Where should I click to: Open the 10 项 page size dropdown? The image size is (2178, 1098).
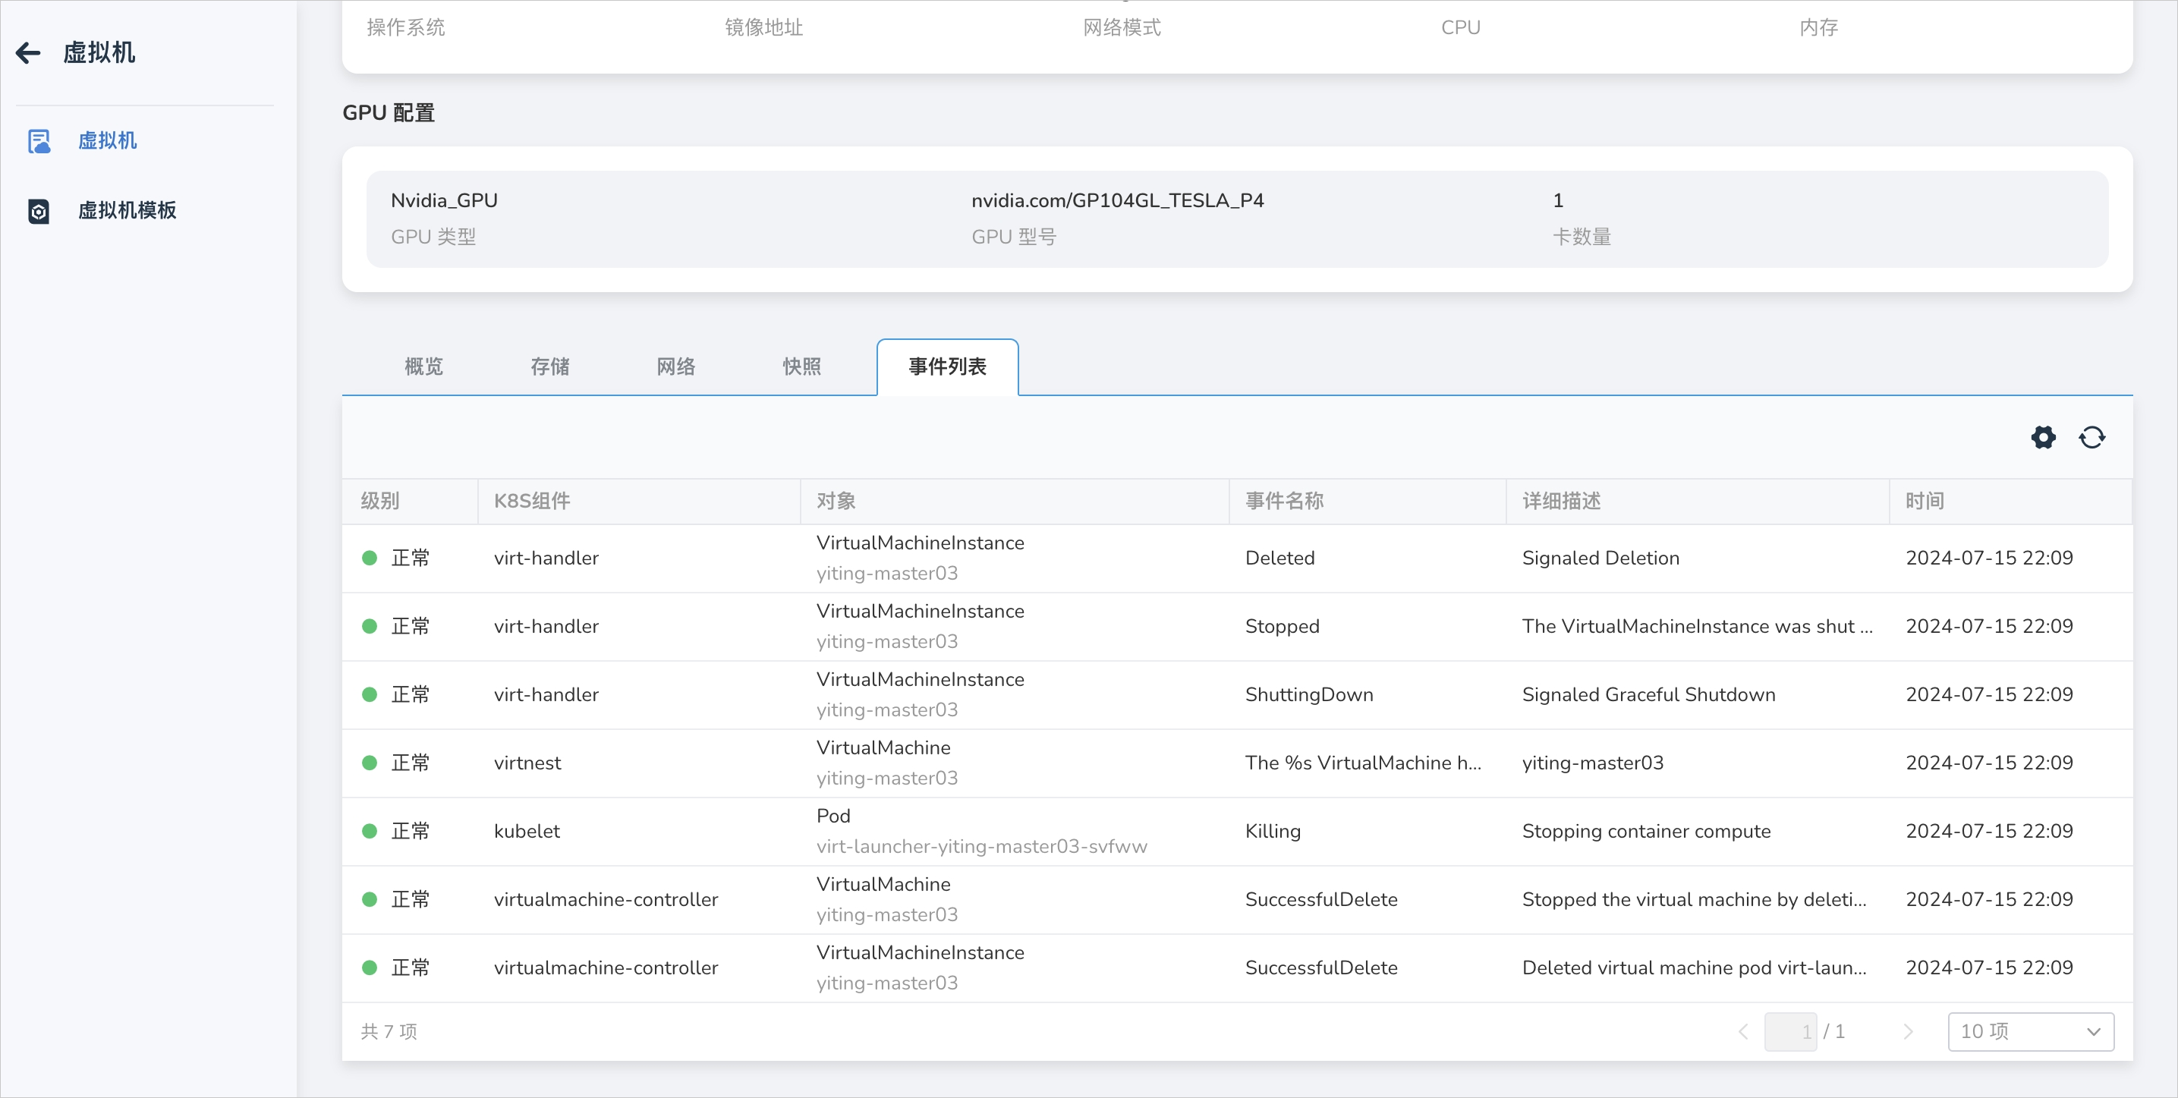click(2030, 1031)
